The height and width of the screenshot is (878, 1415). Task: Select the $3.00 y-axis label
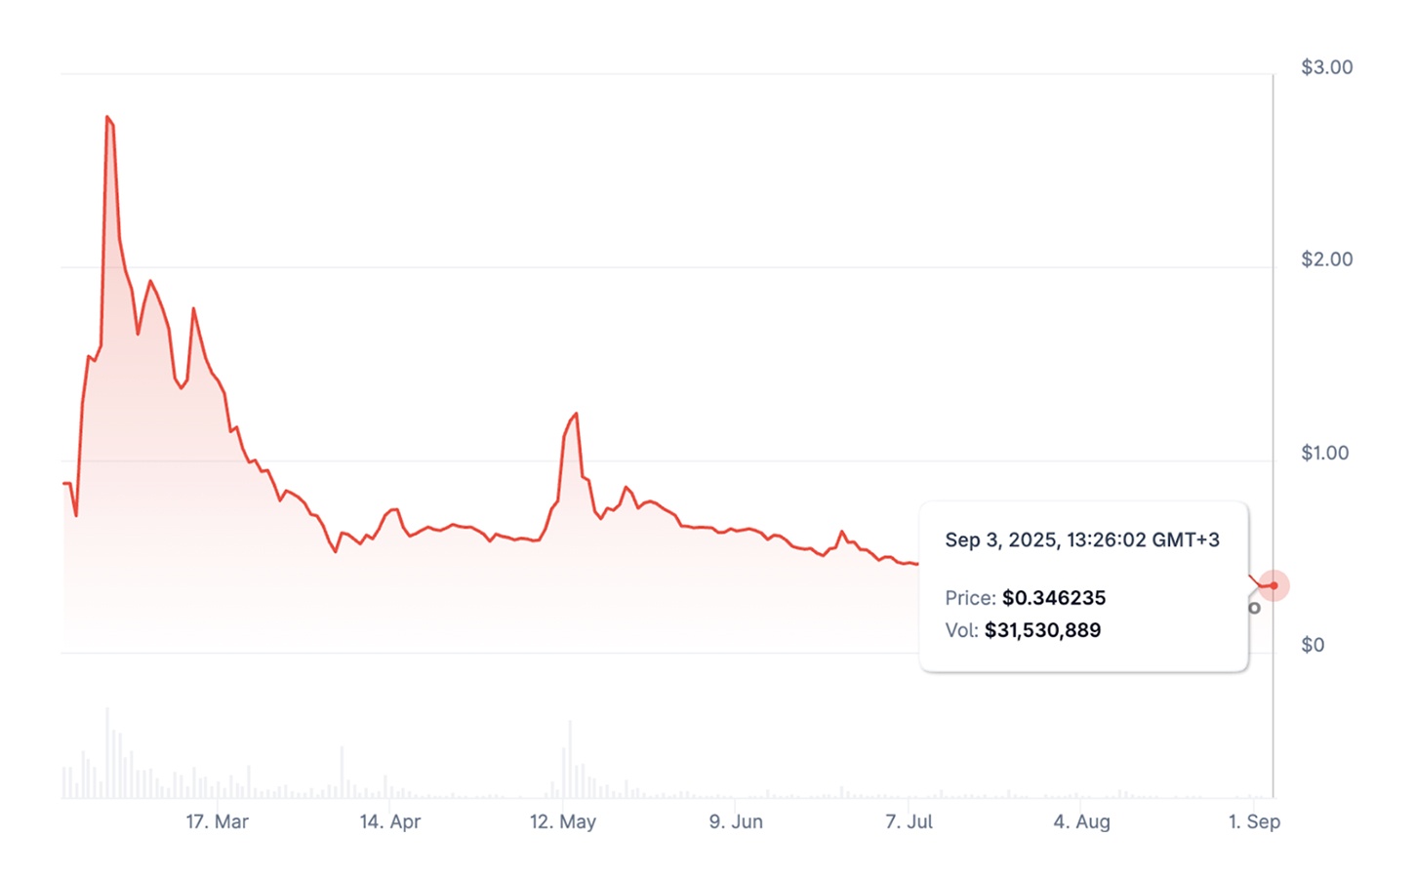pyautogui.click(x=1326, y=67)
